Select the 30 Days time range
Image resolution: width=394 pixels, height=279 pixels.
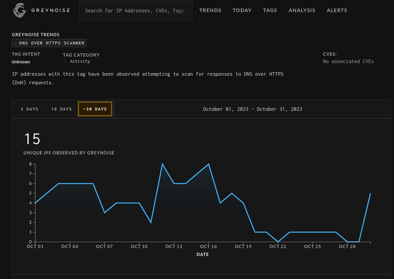pyautogui.click(x=95, y=109)
